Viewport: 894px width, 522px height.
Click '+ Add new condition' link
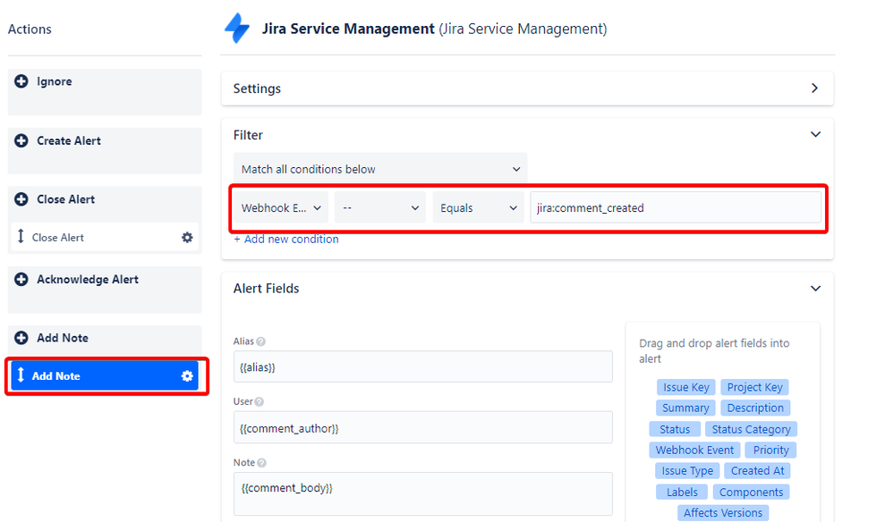coord(286,239)
